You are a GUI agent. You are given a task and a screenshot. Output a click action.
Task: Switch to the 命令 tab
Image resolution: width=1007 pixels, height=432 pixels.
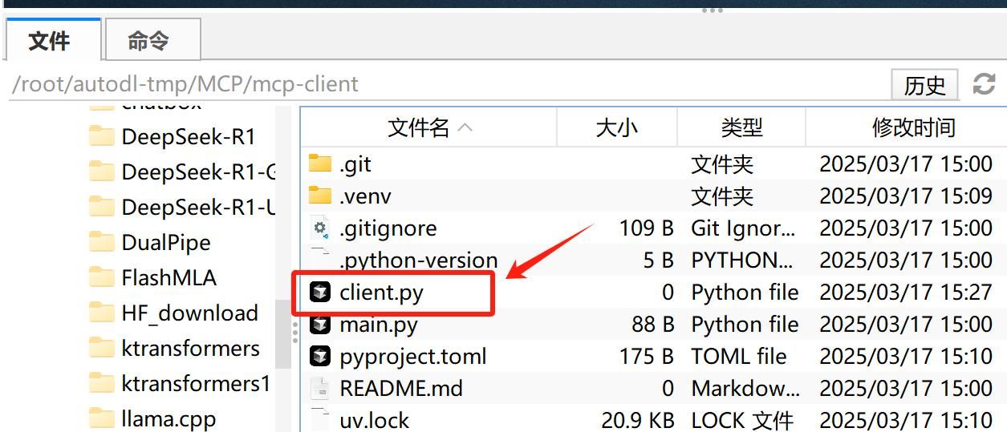pos(152,40)
